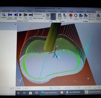Image resolution: width=101 pixels, height=98 pixels.
Task: Click the ViewMill Restore button
Action: coord(92,17)
